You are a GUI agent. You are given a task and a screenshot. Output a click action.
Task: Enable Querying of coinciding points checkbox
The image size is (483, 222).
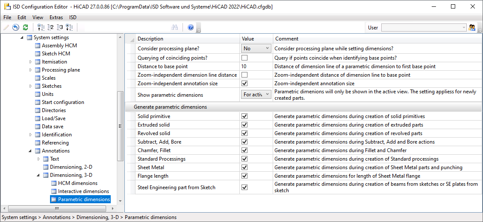(x=244, y=58)
